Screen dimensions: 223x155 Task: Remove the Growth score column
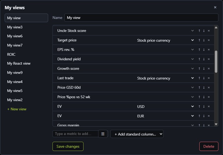(x=209, y=69)
